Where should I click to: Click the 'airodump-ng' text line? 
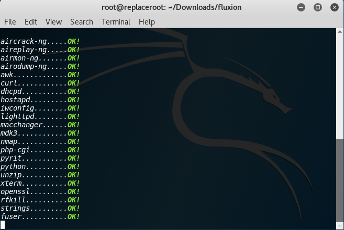40,66
